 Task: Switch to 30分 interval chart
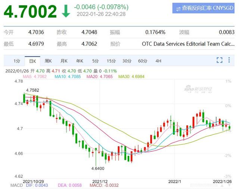coord(127,61)
